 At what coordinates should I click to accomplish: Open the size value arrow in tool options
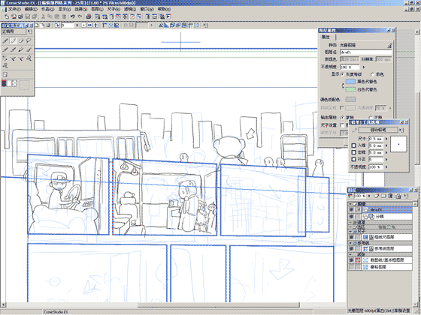(386, 139)
